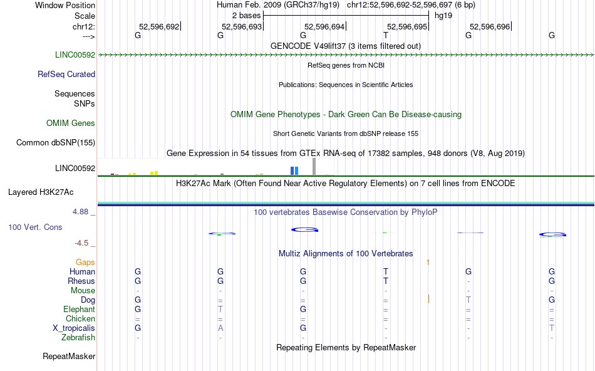The width and height of the screenshot is (595, 371).
Task: Click the ---> strand direction arrow label
Action: (88, 37)
